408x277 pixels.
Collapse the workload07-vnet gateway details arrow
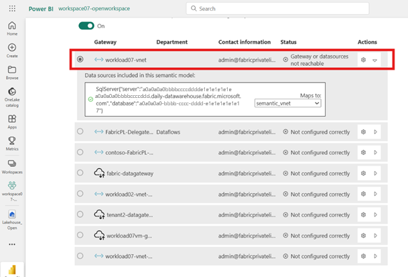375,60
